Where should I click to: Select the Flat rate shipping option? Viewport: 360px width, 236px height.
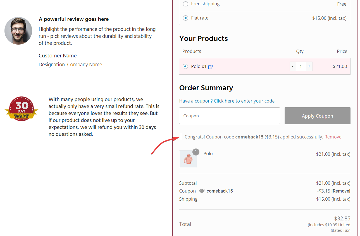point(185,18)
